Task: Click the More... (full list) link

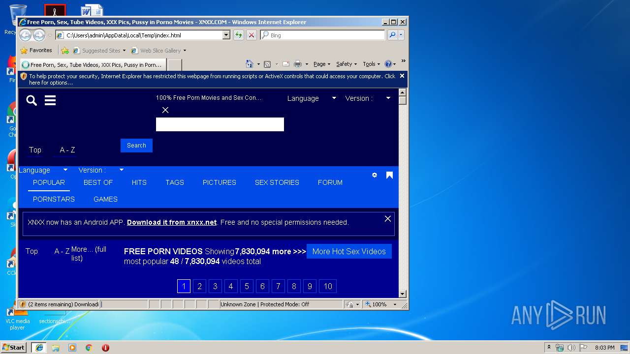Action: 89,254
